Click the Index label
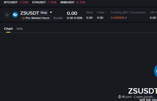 [x=101, y=12]
